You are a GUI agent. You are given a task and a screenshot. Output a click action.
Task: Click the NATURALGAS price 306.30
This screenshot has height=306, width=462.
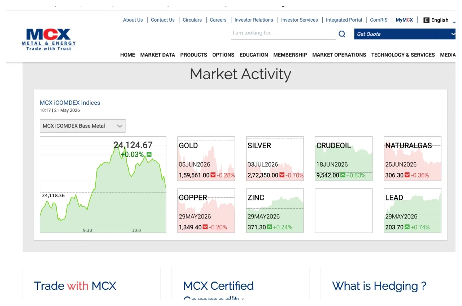[x=395, y=175]
